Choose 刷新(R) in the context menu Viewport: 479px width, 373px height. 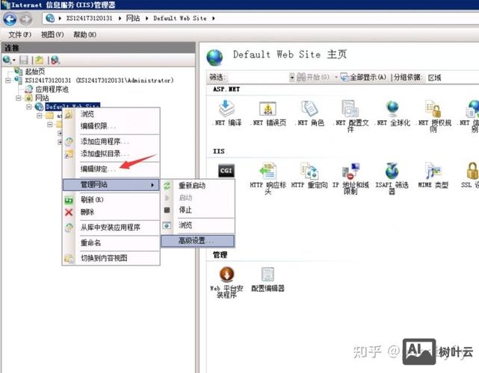click(111, 200)
